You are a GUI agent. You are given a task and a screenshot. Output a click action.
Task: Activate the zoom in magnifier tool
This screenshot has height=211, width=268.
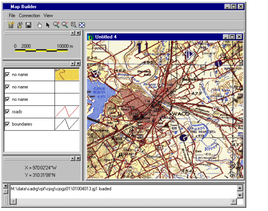pyautogui.click(x=56, y=25)
